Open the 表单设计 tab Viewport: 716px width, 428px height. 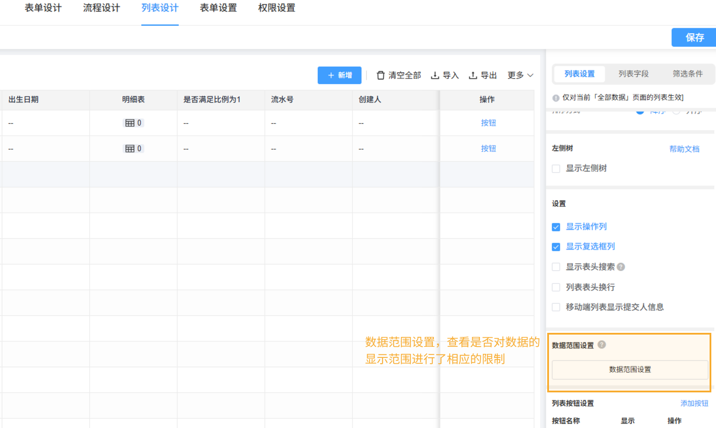point(43,8)
